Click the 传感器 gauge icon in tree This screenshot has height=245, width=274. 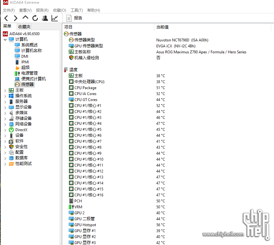[17, 84]
